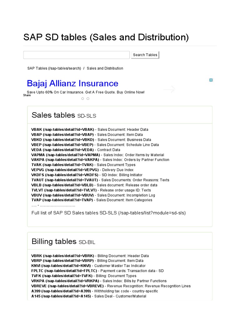Select the first ad carousel dot

click(82, 98)
